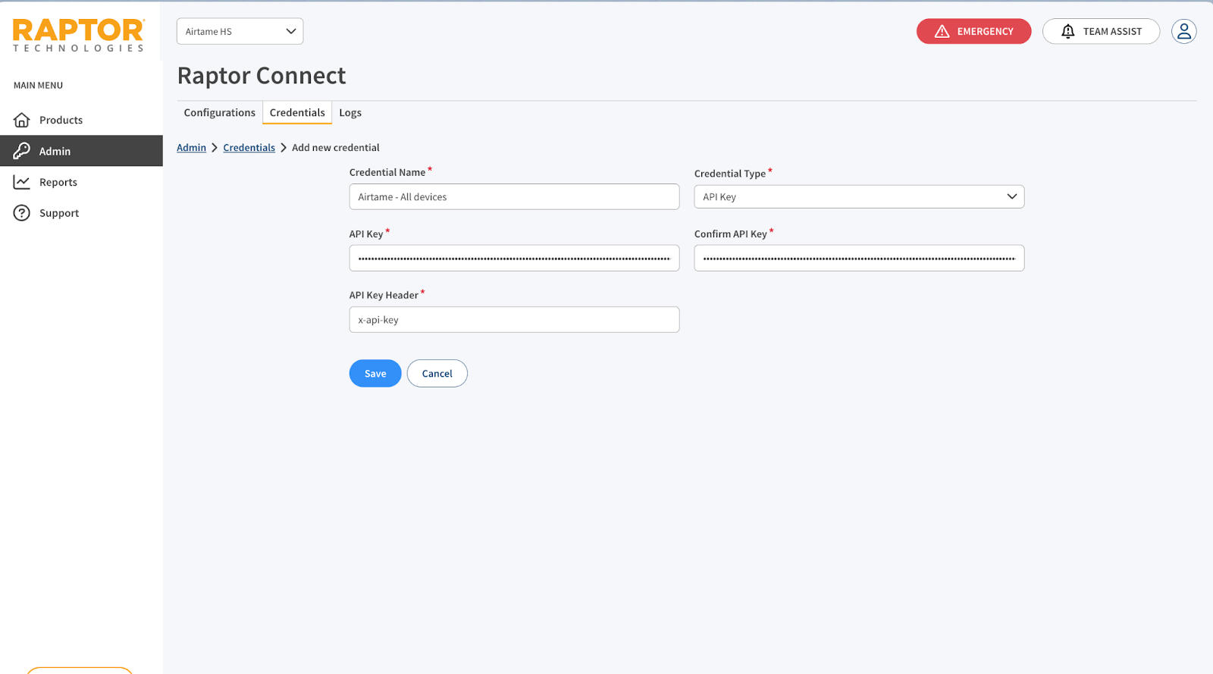Follow the Admin breadcrumb link

click(191, 147)
